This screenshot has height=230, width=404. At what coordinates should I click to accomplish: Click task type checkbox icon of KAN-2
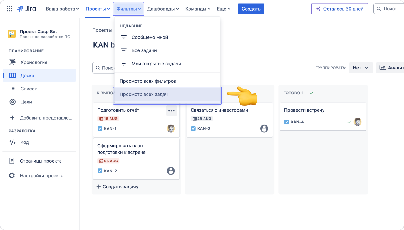[100, 171]
